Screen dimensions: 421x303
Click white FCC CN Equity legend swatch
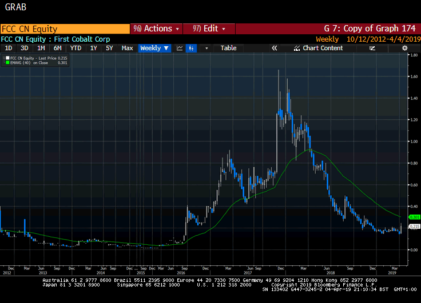click(x=7, y=58)
